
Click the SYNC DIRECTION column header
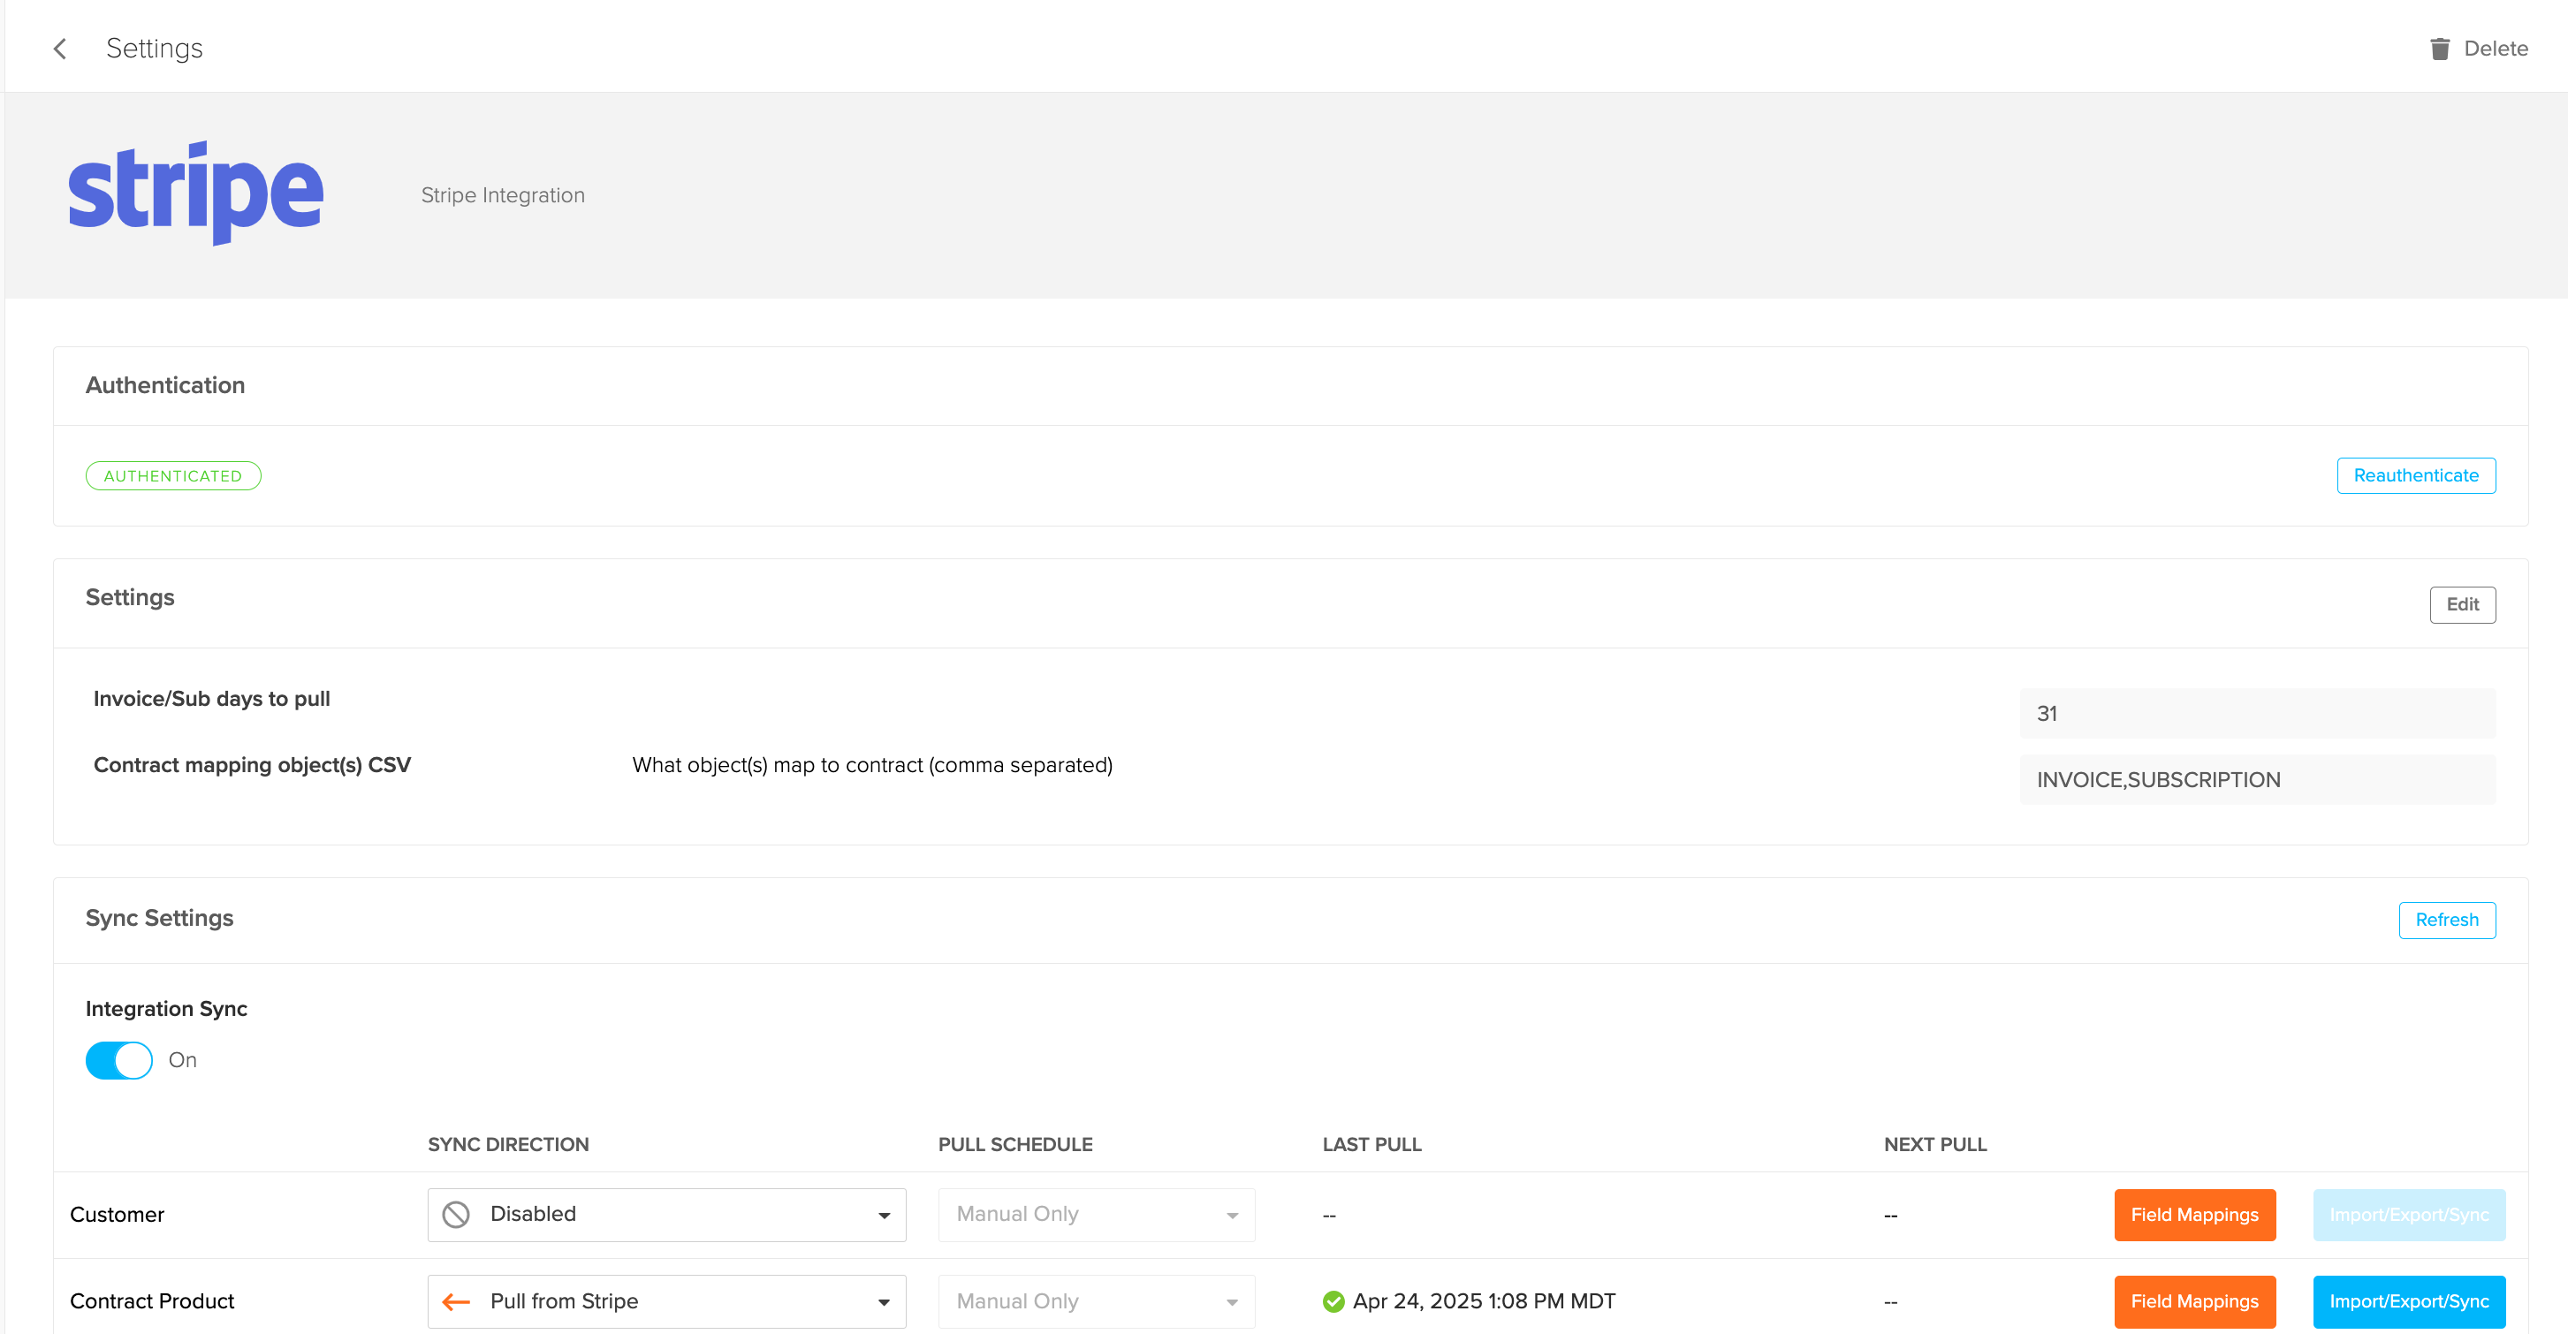pos(508,1145)
